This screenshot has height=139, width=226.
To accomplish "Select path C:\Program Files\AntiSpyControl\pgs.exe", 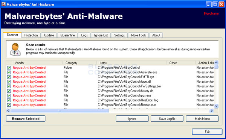I will [124, 95].
